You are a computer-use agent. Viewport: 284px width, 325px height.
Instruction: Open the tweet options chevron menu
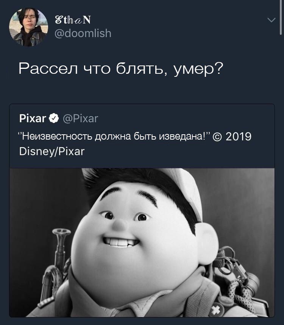tap(272, 20)
